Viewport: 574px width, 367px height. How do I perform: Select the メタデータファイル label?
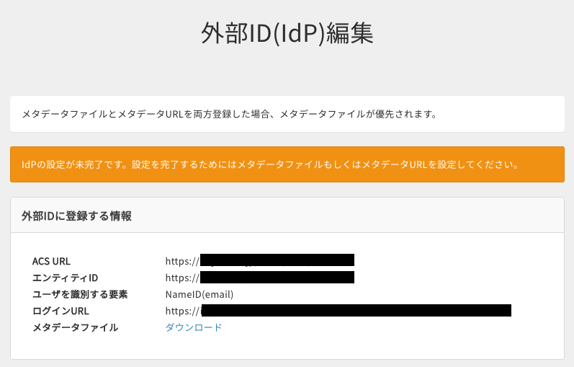click(75, 327)
